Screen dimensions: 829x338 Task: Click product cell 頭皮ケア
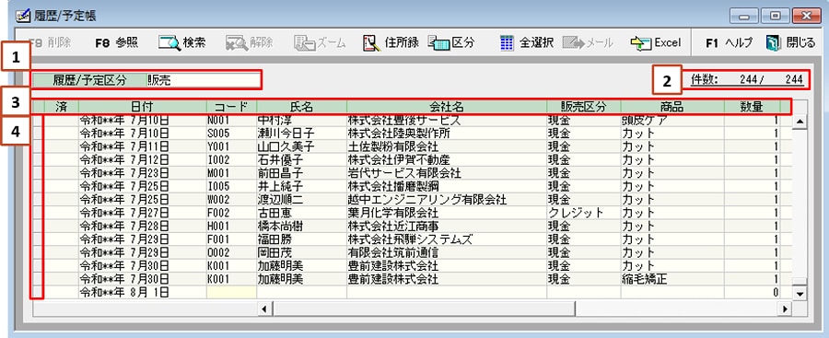672,122
